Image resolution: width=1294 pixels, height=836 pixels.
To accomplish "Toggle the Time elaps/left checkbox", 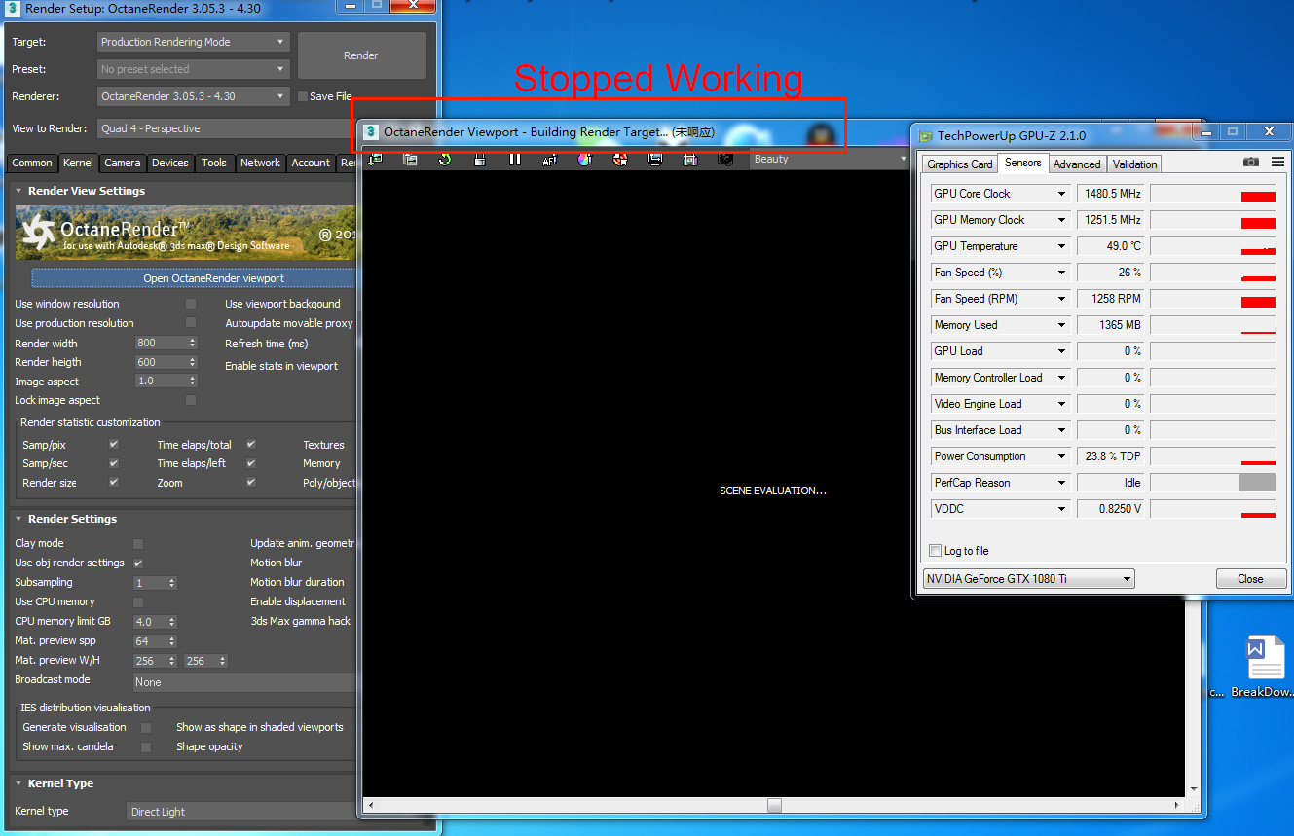I will tap(251, 463).
